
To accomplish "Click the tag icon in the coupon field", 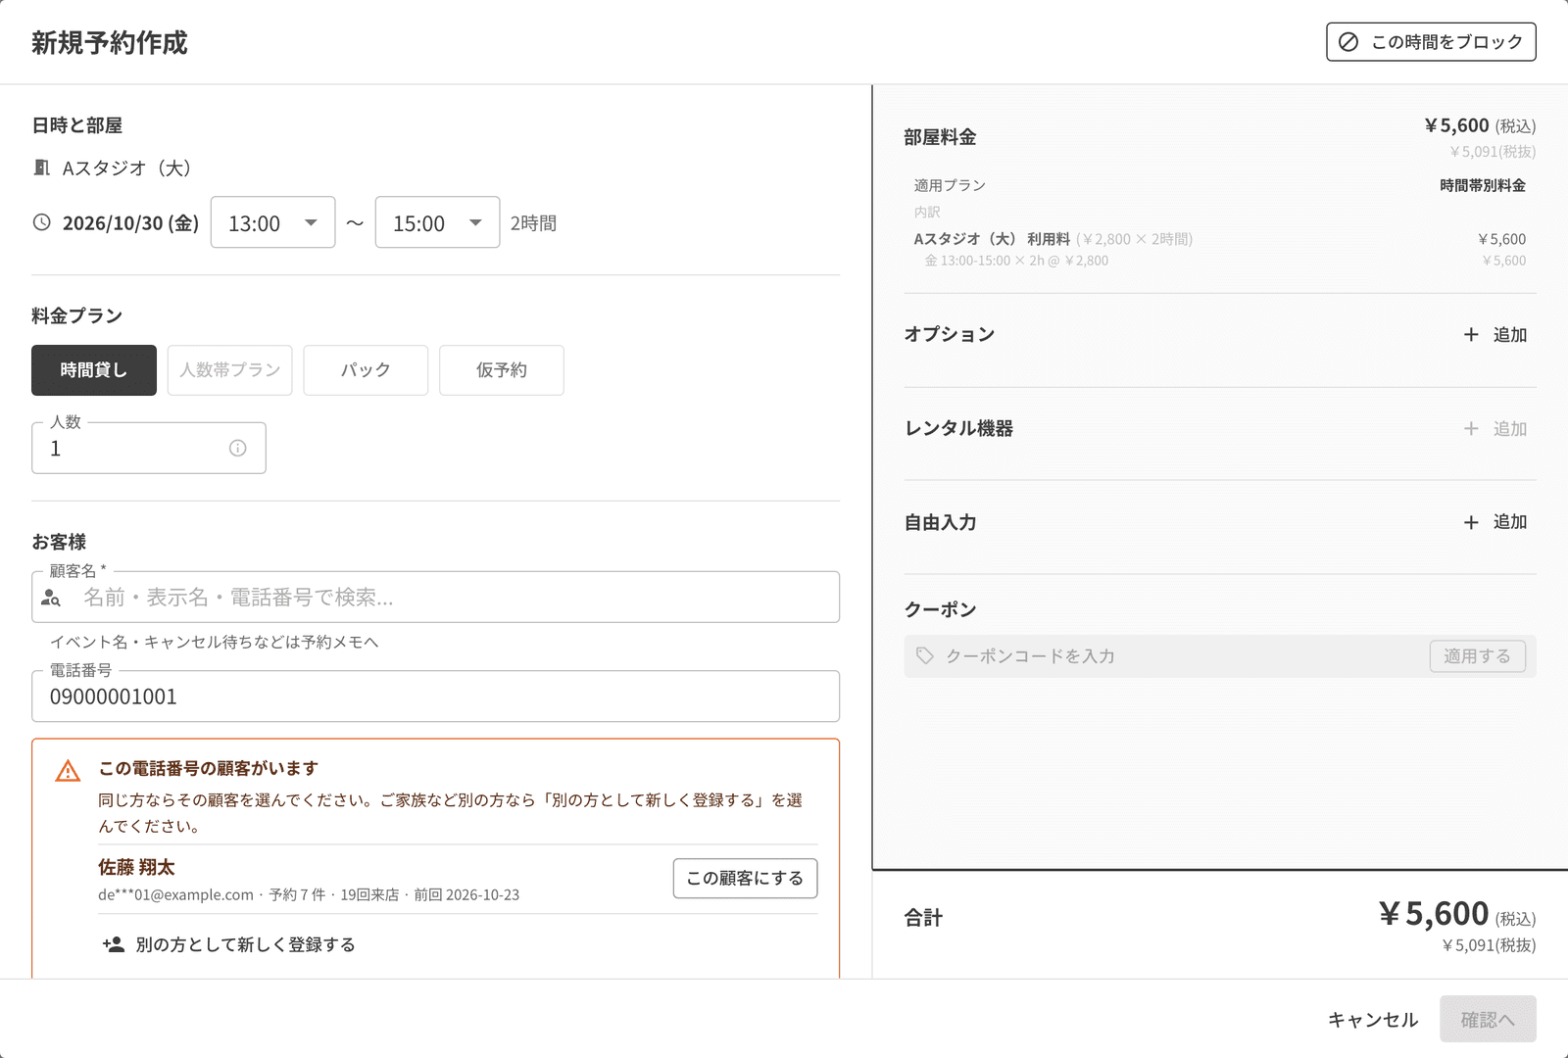I will (x=924, y=655).
